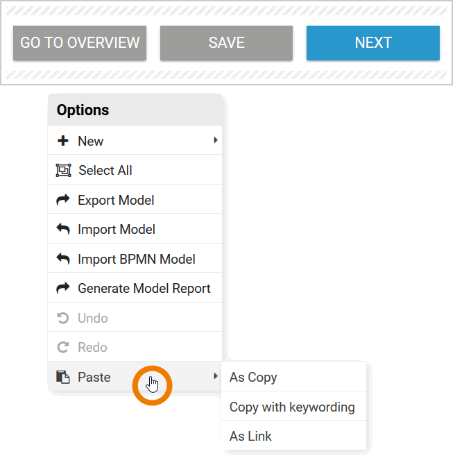Click the Import BPMN Model arrow icon
Screen dimensions: 455x465
click(x=63, y=259)
